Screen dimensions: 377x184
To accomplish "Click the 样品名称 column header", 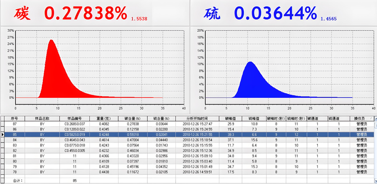I will click(42, 118).
